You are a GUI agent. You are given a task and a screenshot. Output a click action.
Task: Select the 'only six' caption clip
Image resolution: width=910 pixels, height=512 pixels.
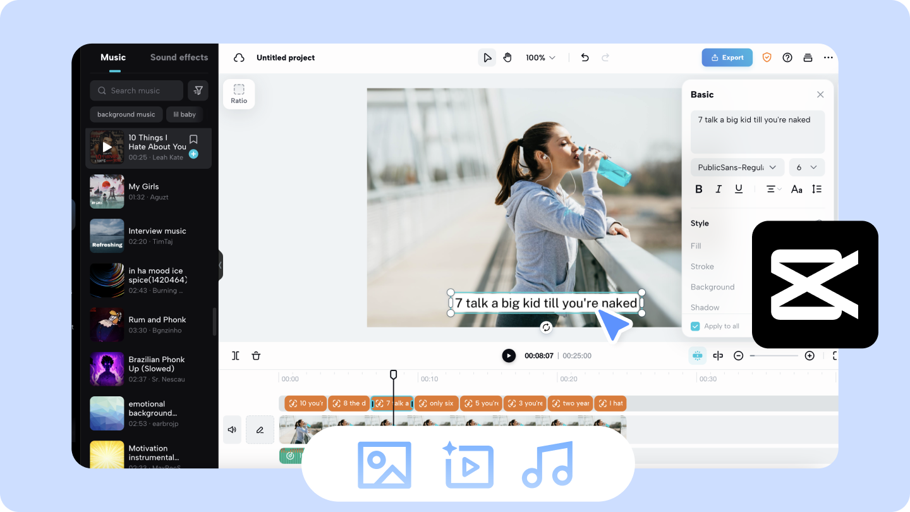(x=436, y=403)
